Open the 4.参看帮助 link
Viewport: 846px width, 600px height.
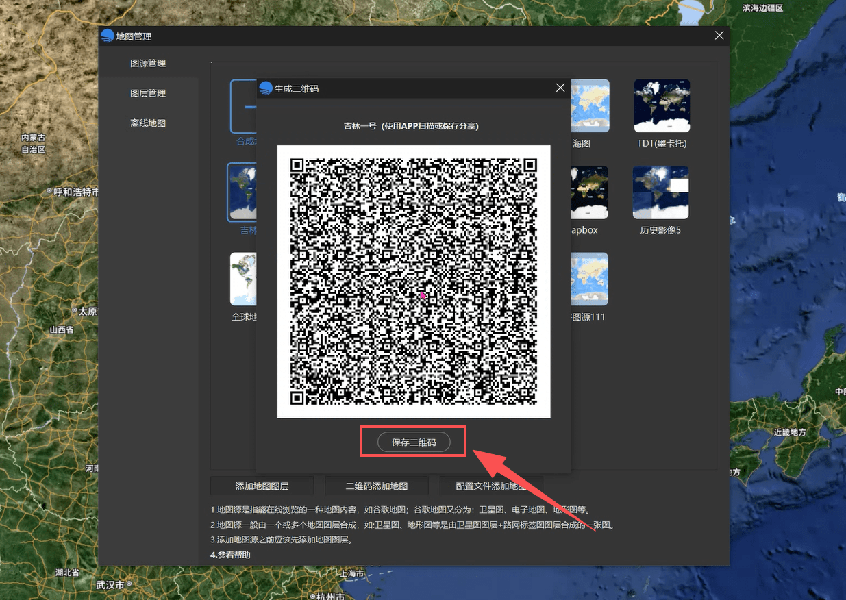tap(230, 555)
